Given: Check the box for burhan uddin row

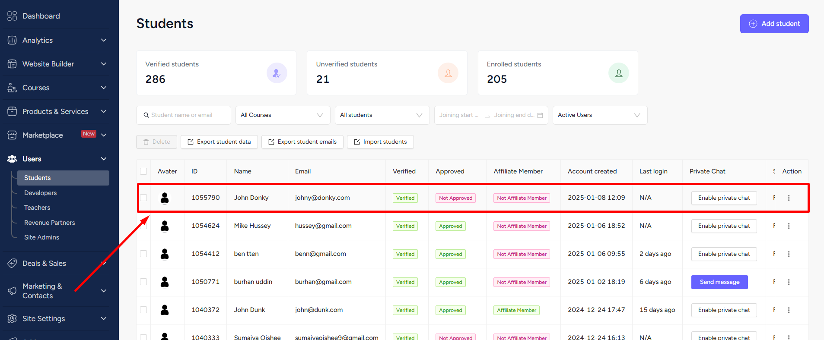Looking at the screenshot, I should pyautogui.click(x=143, y=282).
